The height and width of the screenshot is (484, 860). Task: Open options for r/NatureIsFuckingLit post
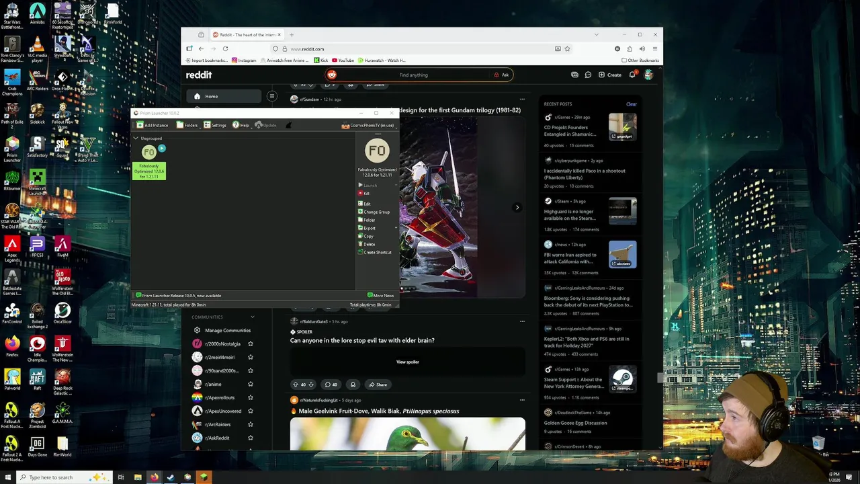click(522, 400)
